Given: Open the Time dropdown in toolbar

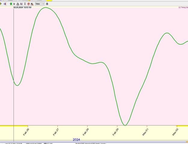Looking at the screenshot, I should click(x=40, y=4).
